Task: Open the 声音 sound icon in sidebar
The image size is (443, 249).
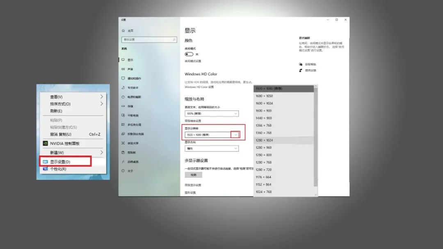Action: point(123,69)
